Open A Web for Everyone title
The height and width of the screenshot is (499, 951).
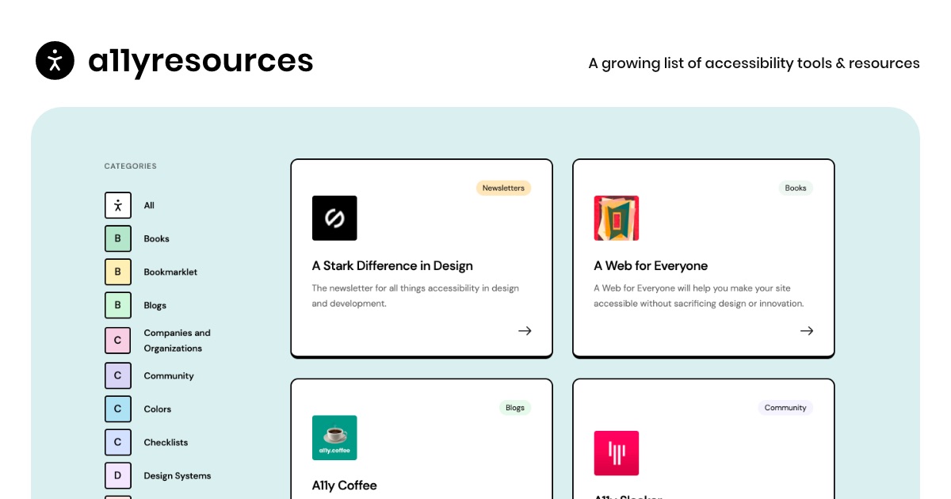651,265
